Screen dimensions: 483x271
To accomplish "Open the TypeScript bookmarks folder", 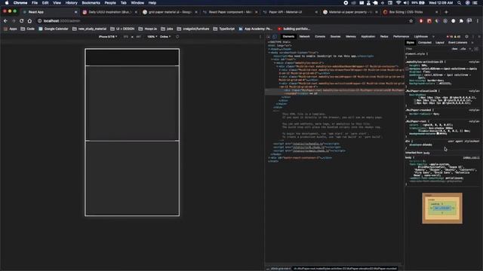I will [224, 29].
